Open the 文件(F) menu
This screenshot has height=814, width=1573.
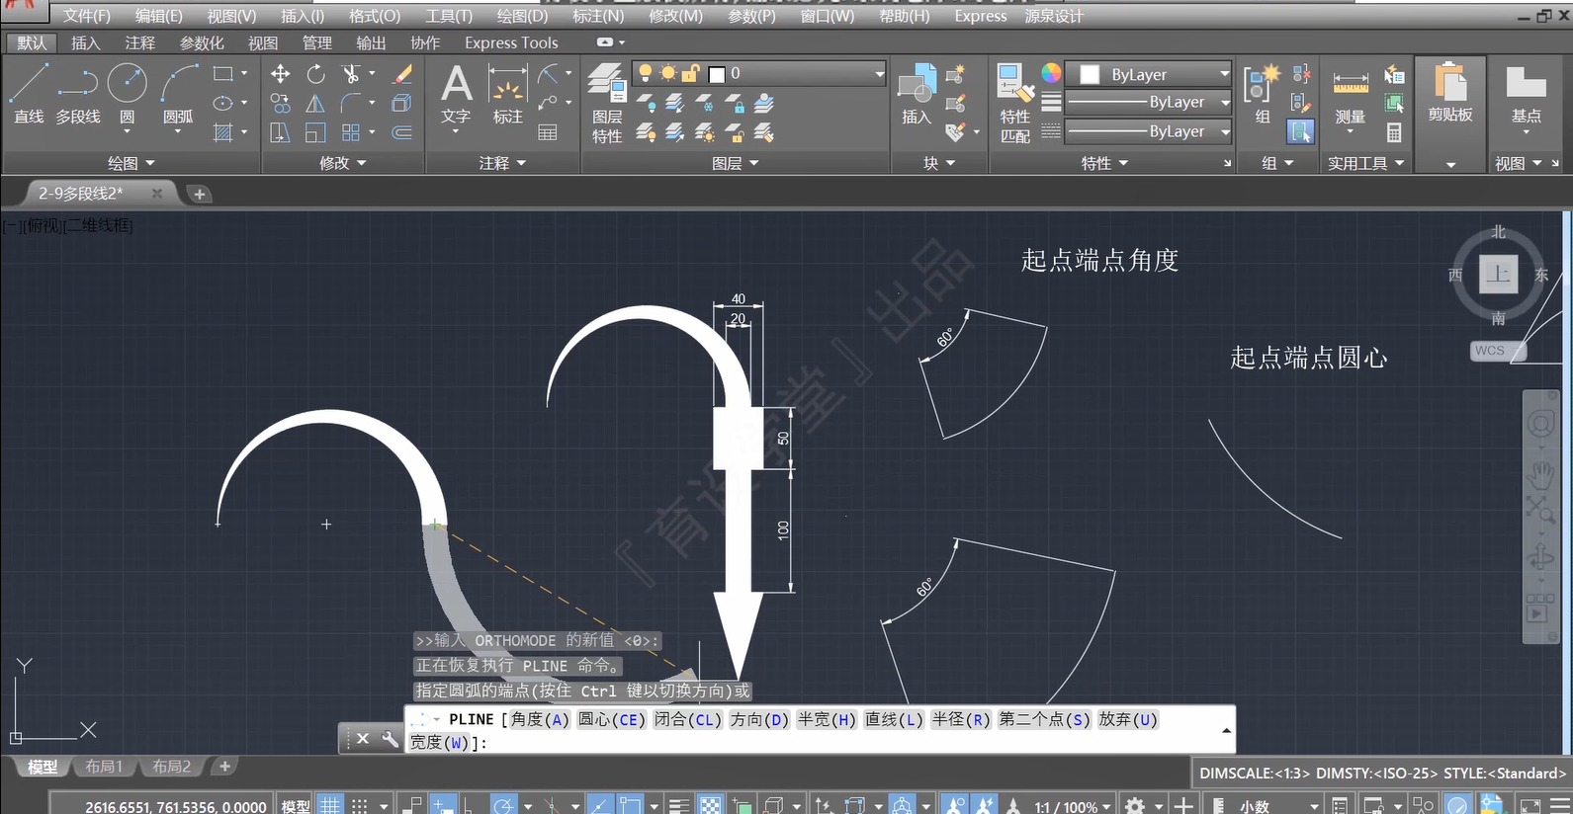pos(87,16)
